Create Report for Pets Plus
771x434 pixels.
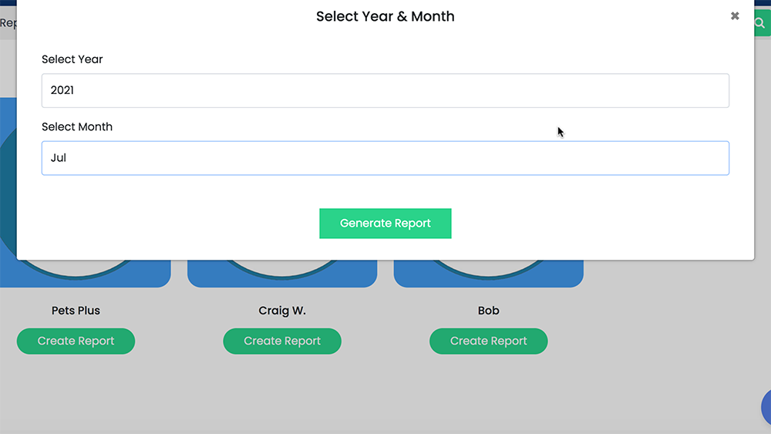pyautogui.click(x=76, y=341)
